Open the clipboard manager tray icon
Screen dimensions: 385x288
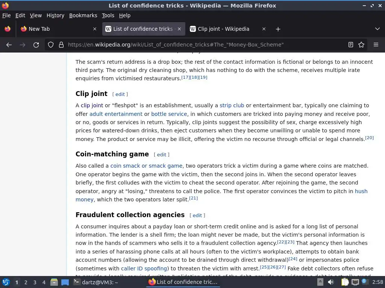[345, 282]
